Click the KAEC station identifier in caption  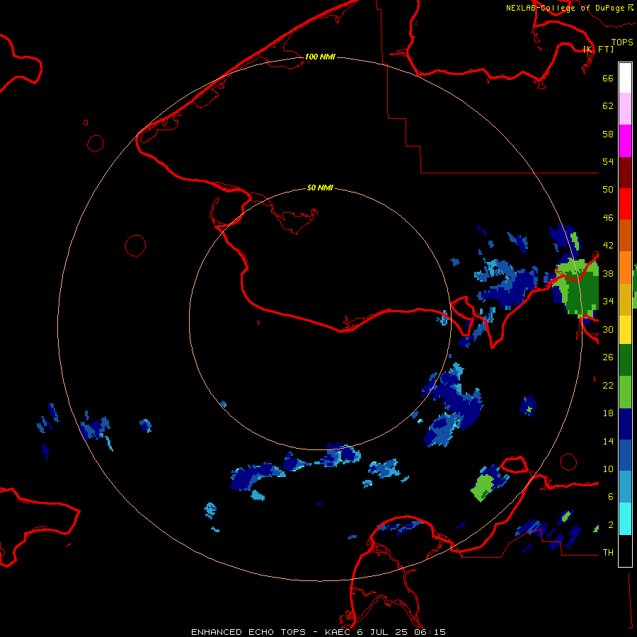click(x=339, y=632)
